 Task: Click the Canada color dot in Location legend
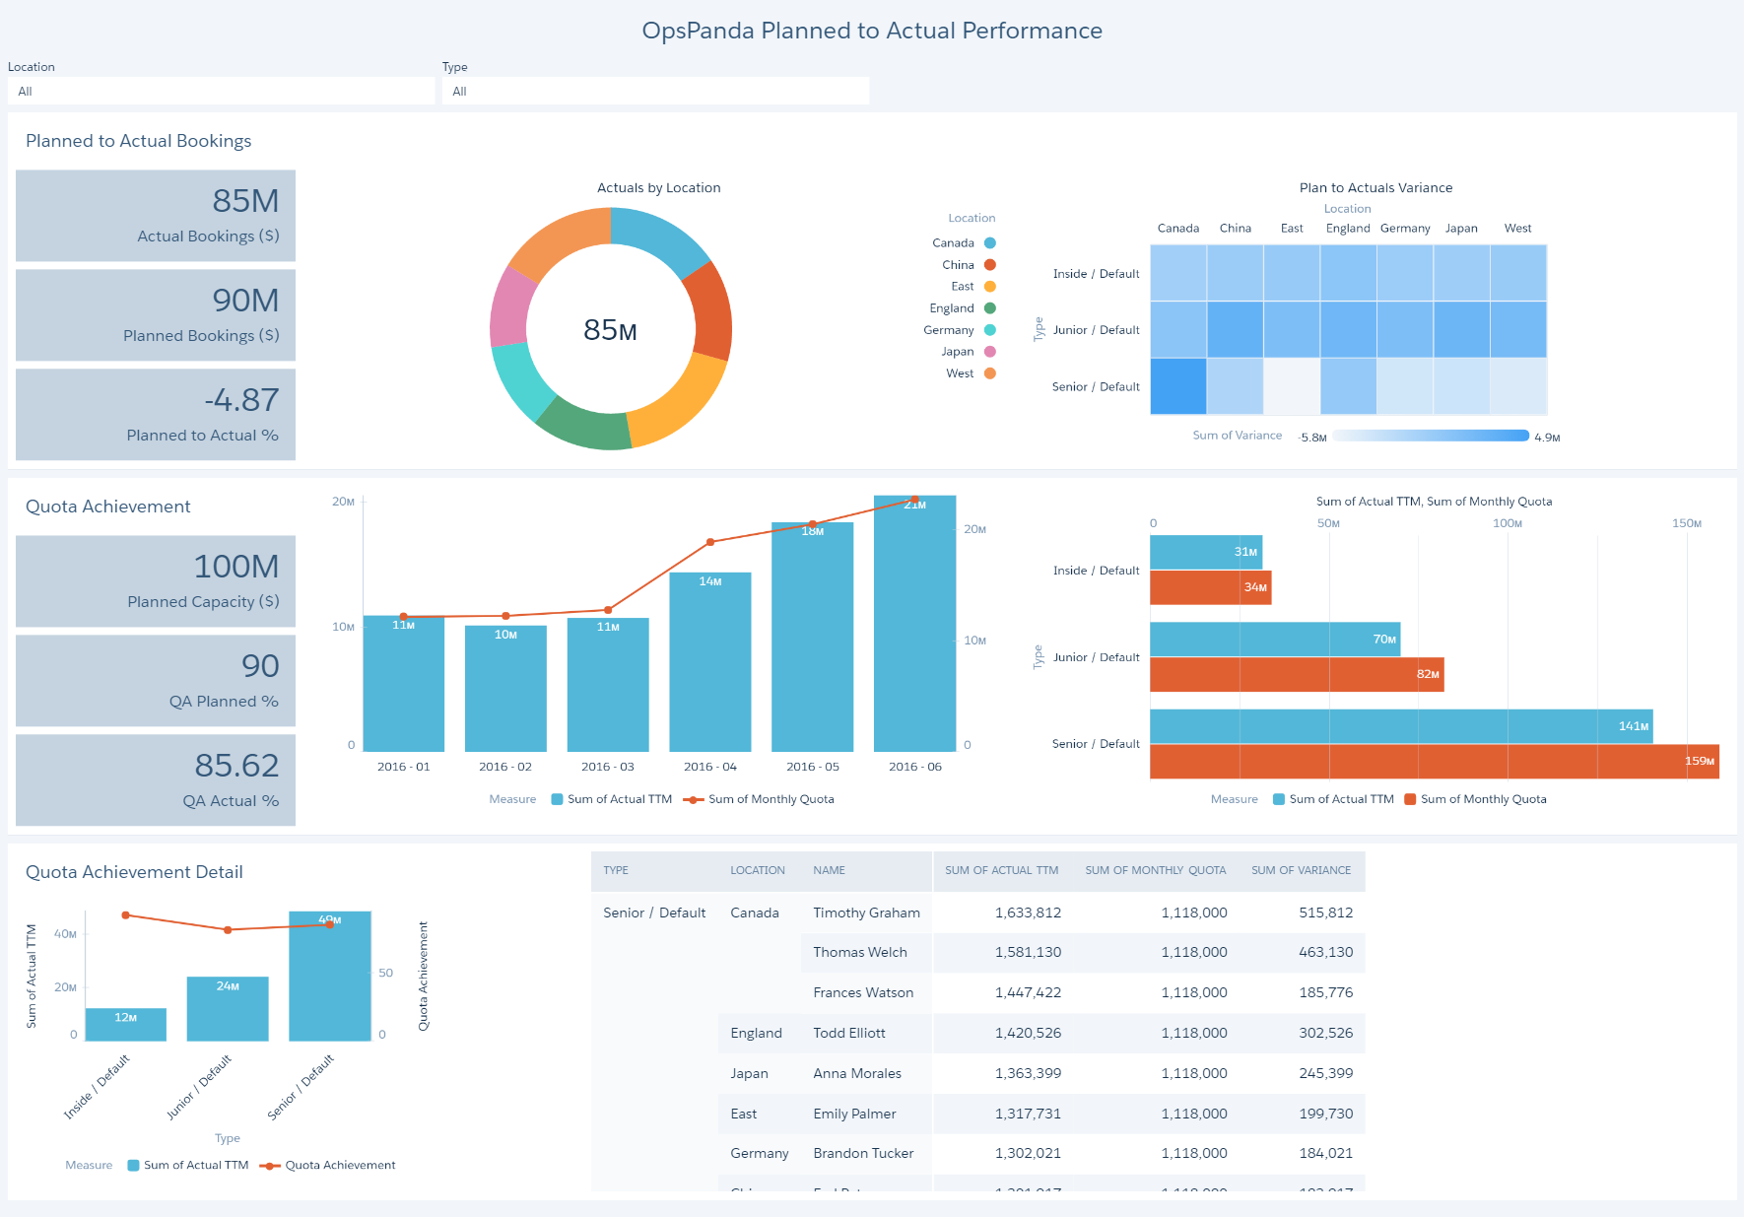coord(988,242)
